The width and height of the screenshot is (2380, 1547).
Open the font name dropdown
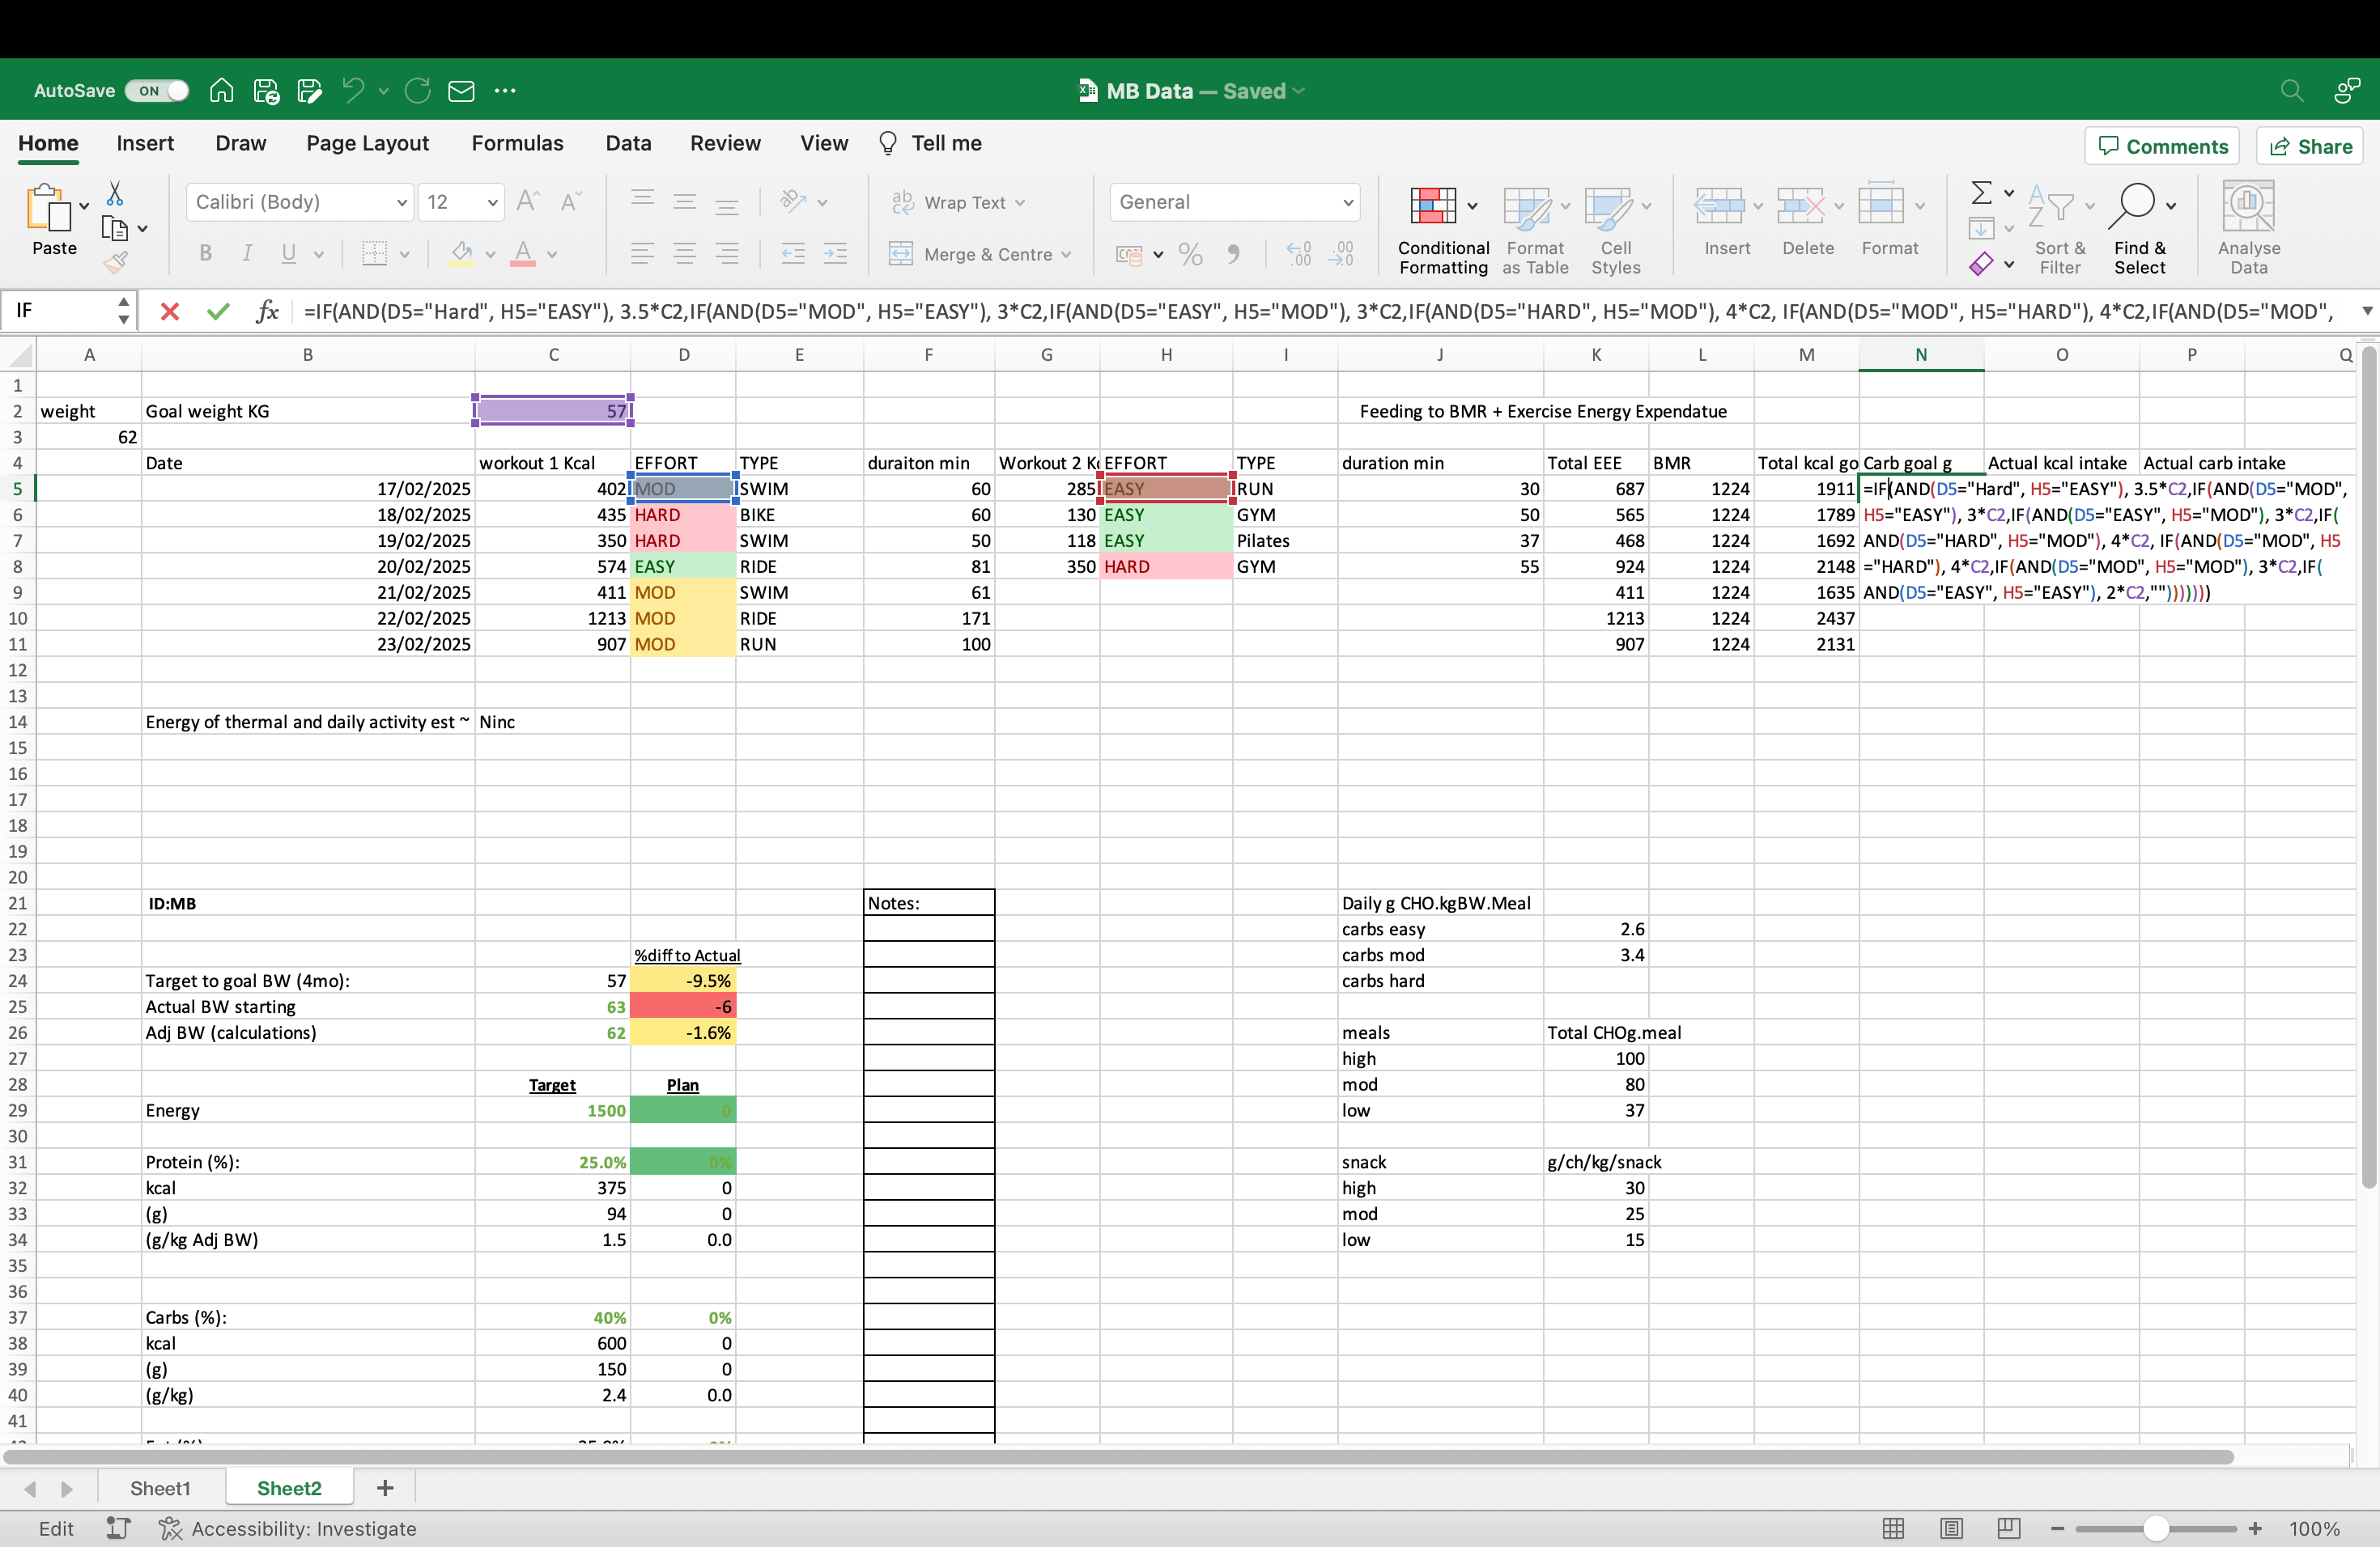[401, 203]
